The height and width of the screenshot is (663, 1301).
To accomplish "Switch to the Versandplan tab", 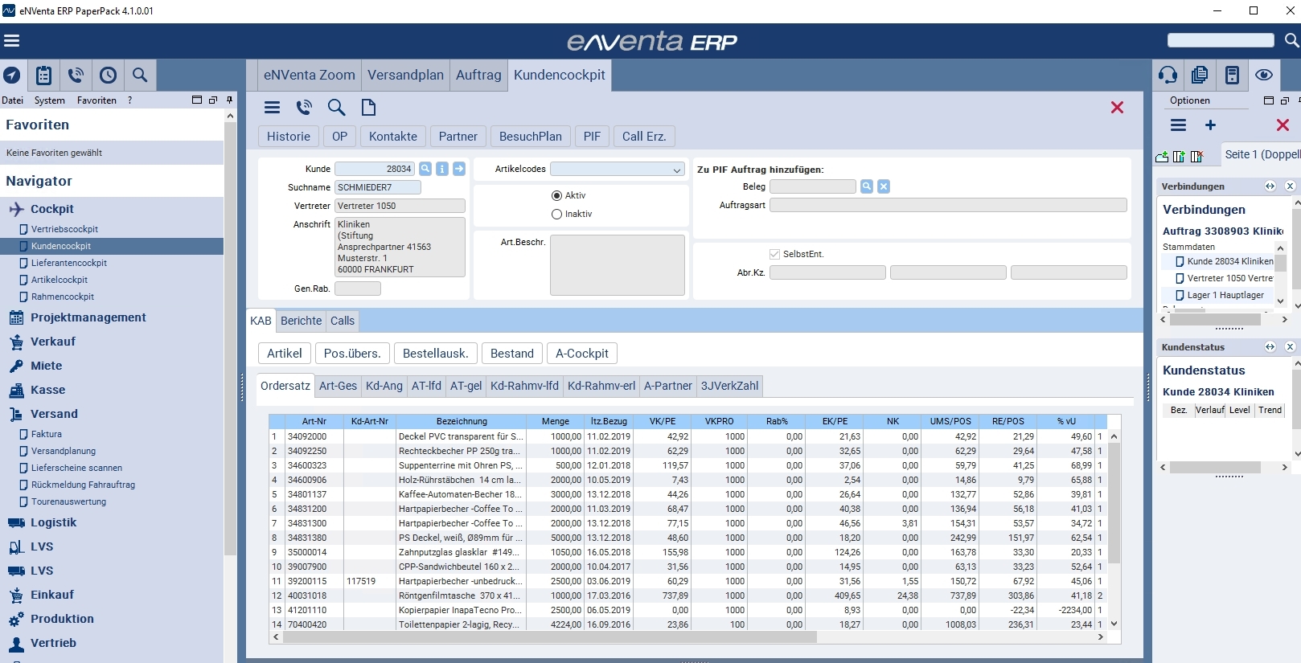I will coord(405,75).
